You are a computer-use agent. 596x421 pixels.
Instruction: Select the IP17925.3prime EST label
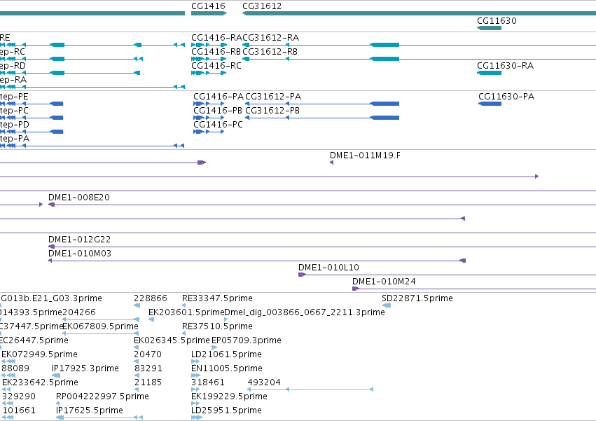pyautogui.click(x=85, y=369)
